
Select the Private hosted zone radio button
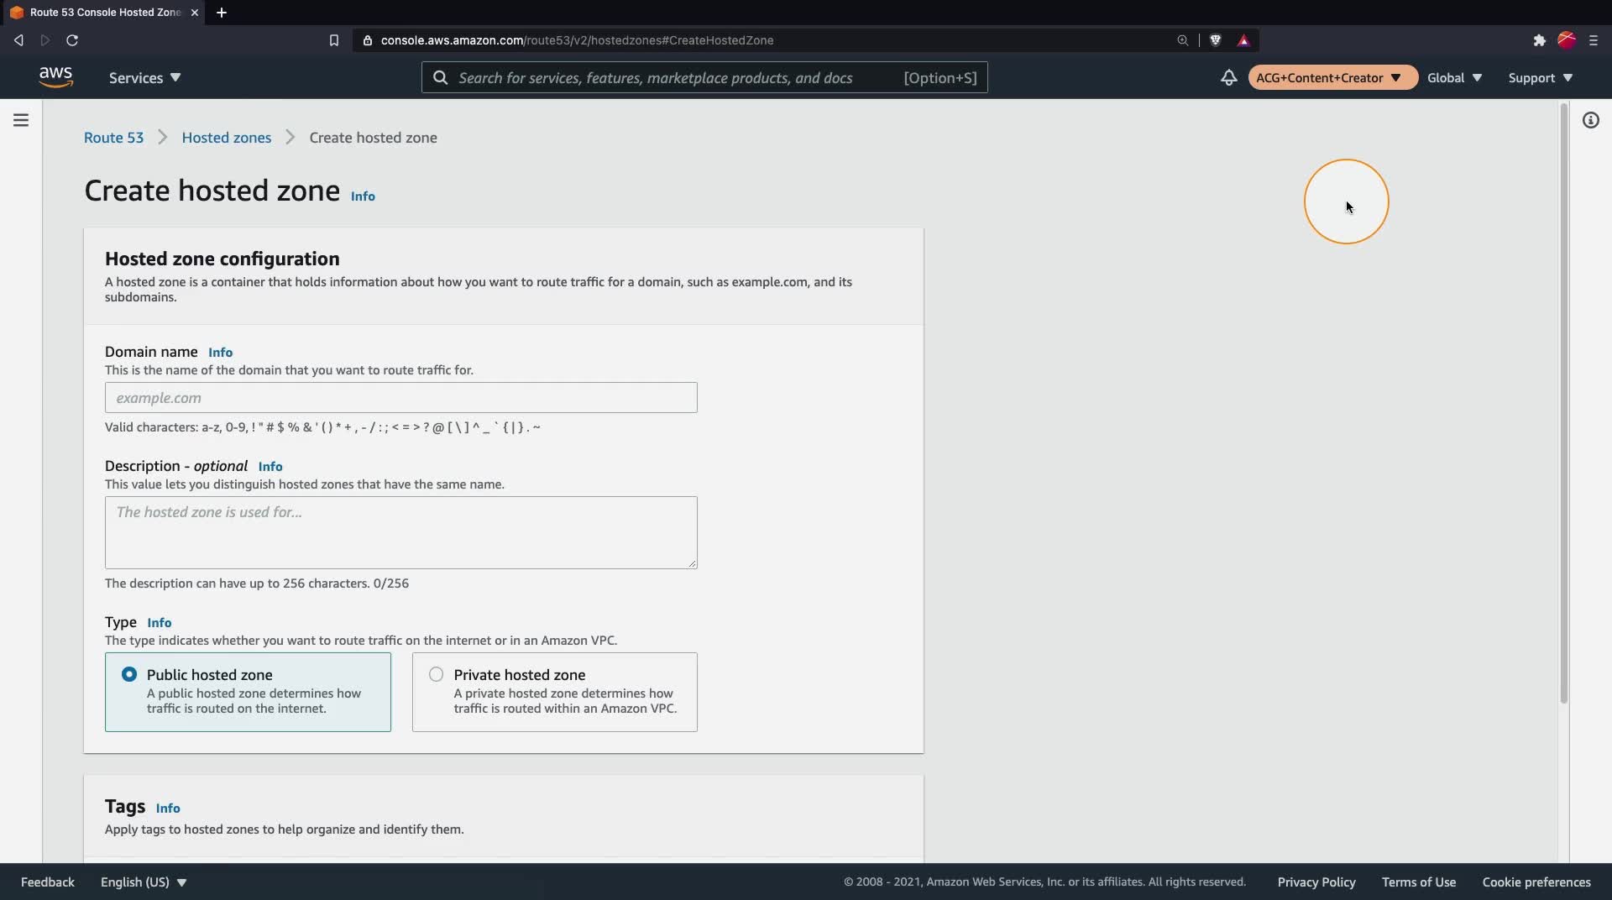pyautogui.click(x=437, y=674)
